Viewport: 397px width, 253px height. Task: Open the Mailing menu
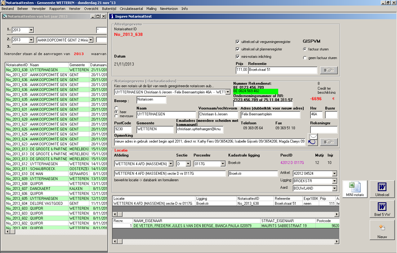[x=151, y=9]
